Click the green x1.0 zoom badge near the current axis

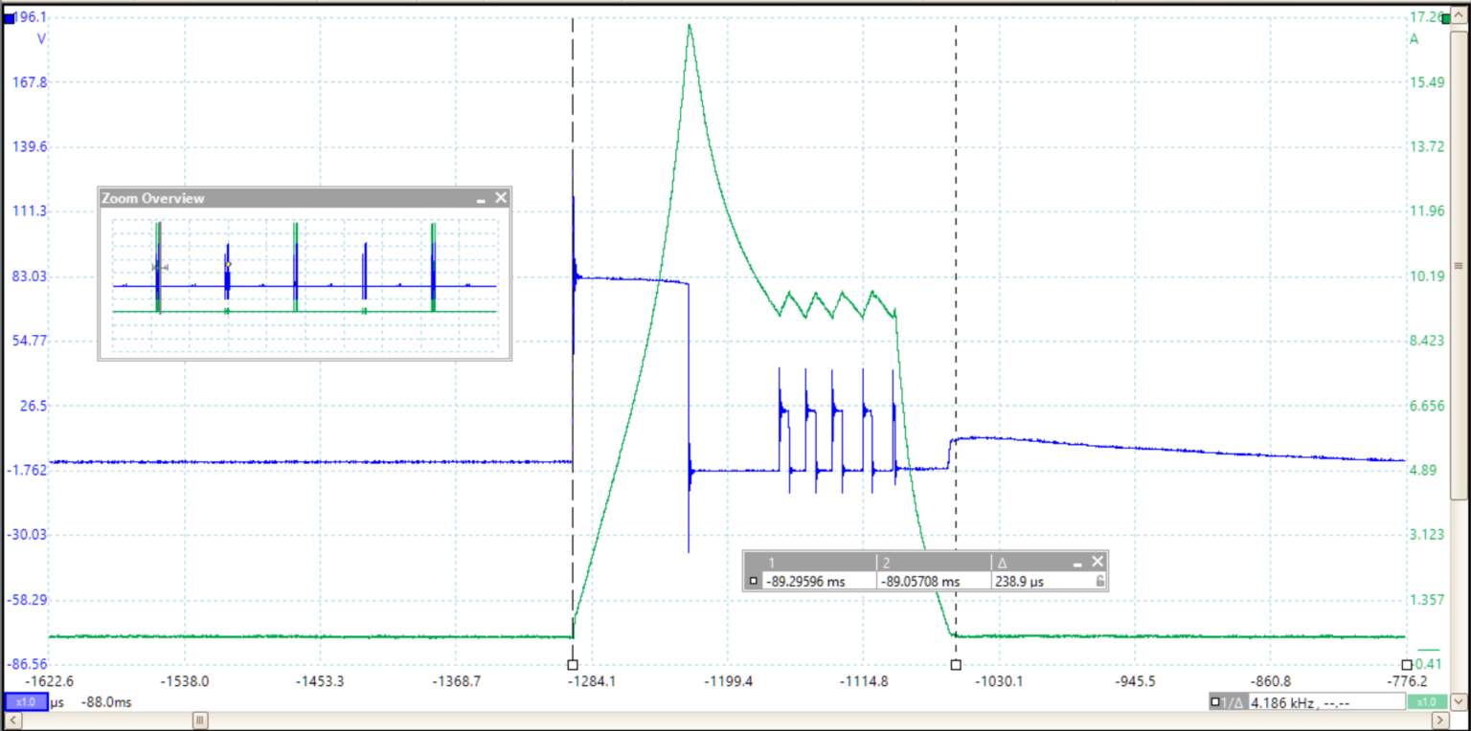click(x=1427, y=701)
